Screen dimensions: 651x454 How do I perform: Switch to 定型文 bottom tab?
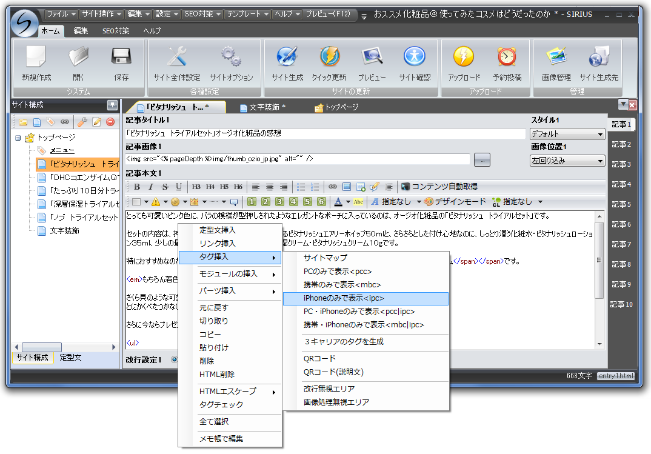pos(70,358)
